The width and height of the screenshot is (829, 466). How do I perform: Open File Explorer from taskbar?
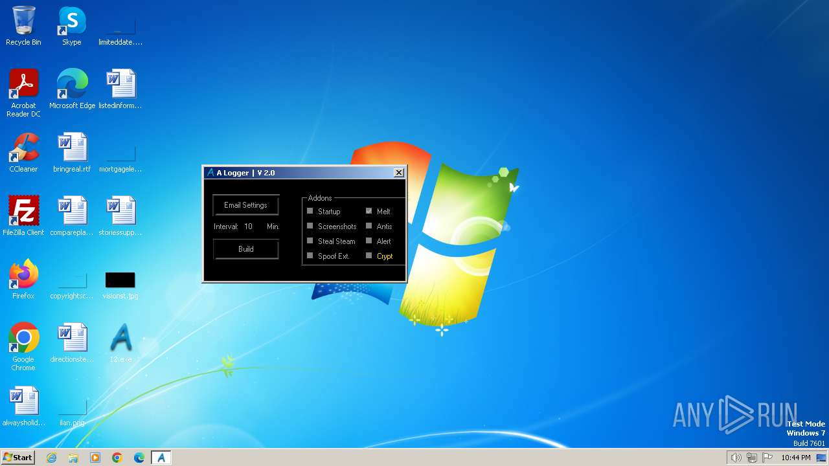(73, 458)
